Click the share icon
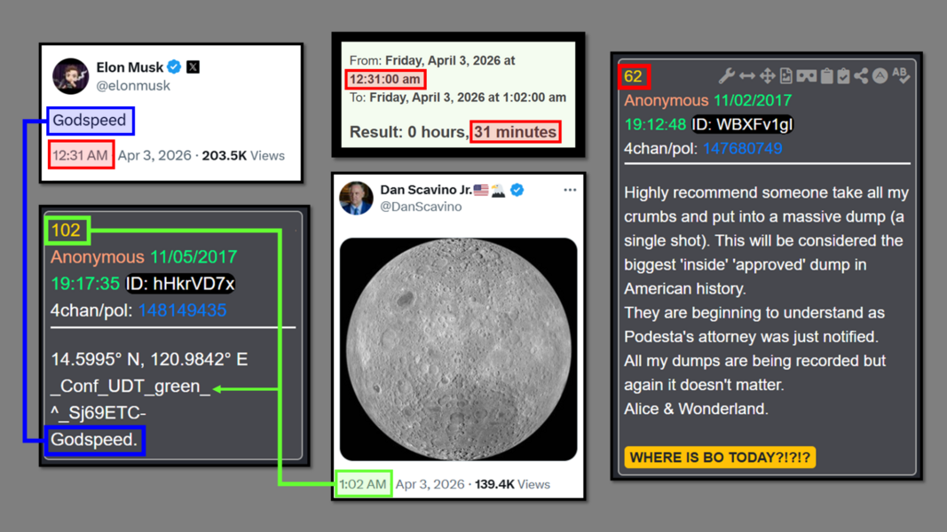947x532 pixels. (861, 76)
